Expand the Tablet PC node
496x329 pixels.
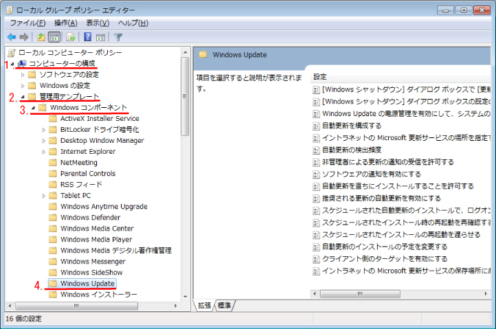tap(44, 196)
